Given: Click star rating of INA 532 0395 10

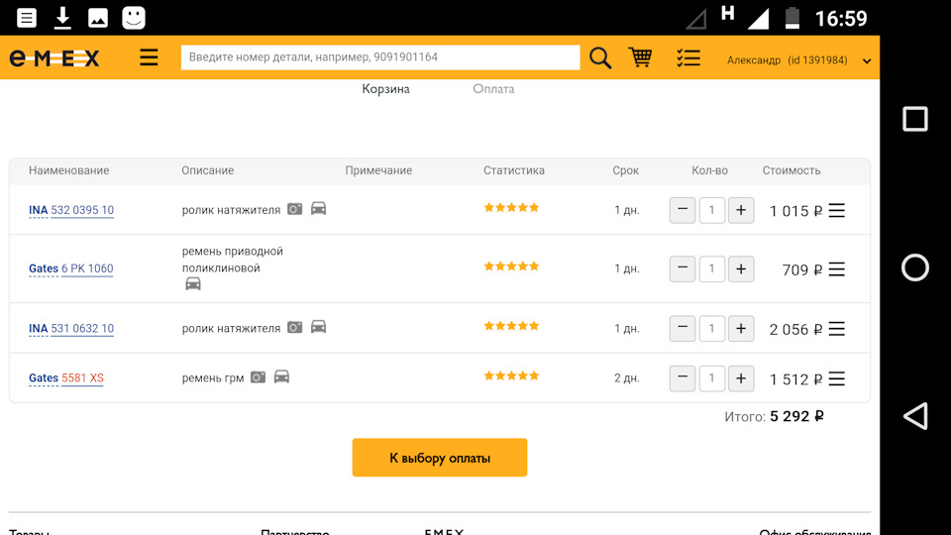Looking at the screenshot, I should tap(511, 207).
